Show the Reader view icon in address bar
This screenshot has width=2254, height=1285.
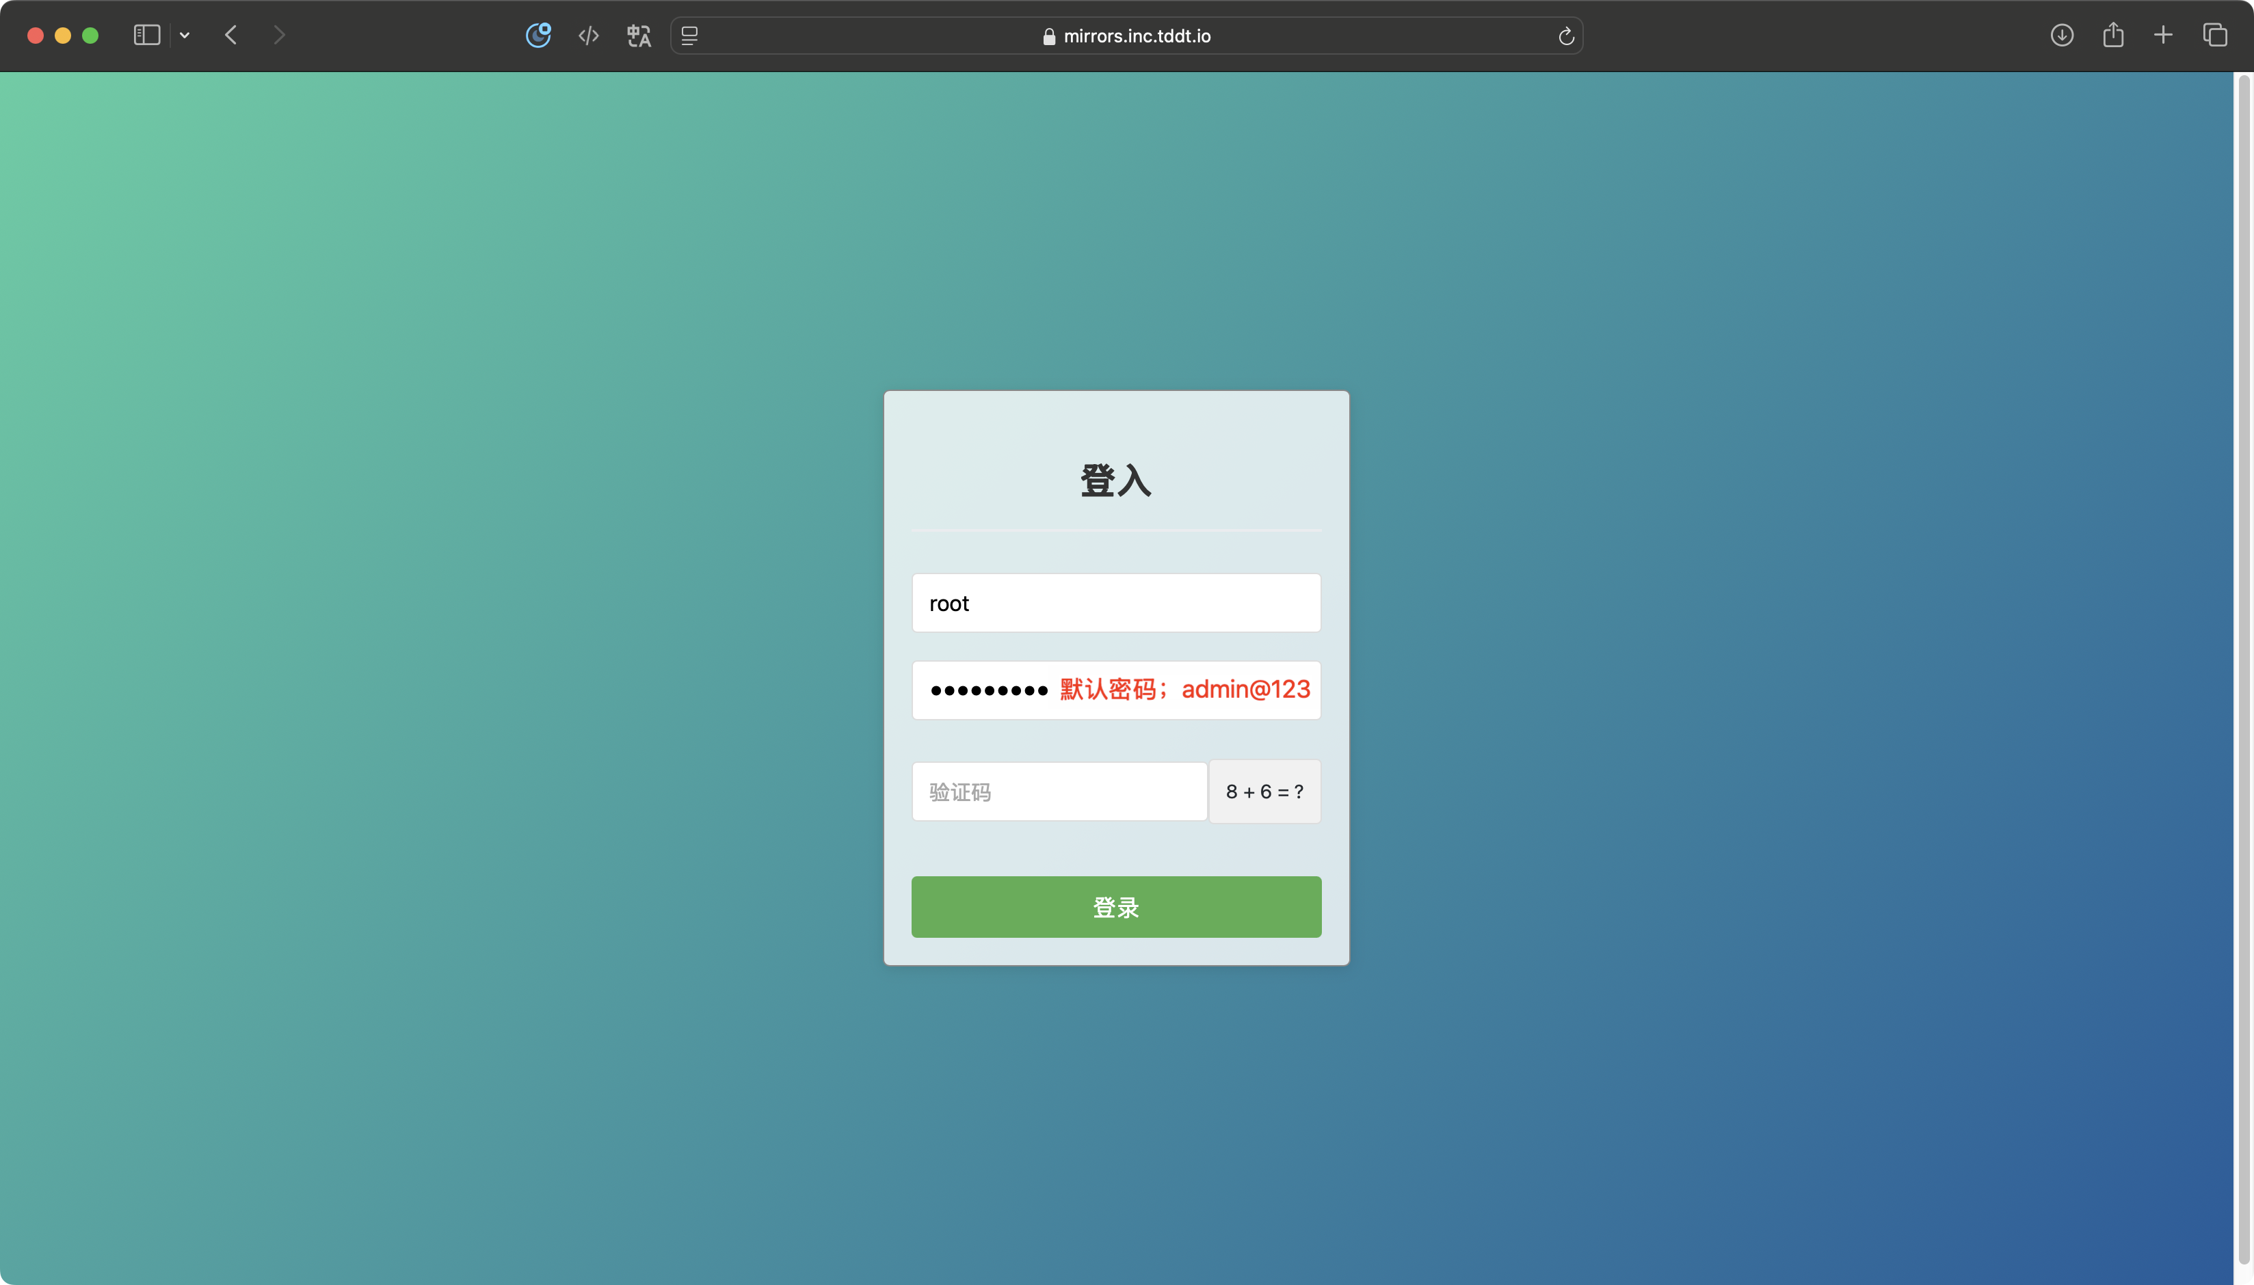click(689, 36)
